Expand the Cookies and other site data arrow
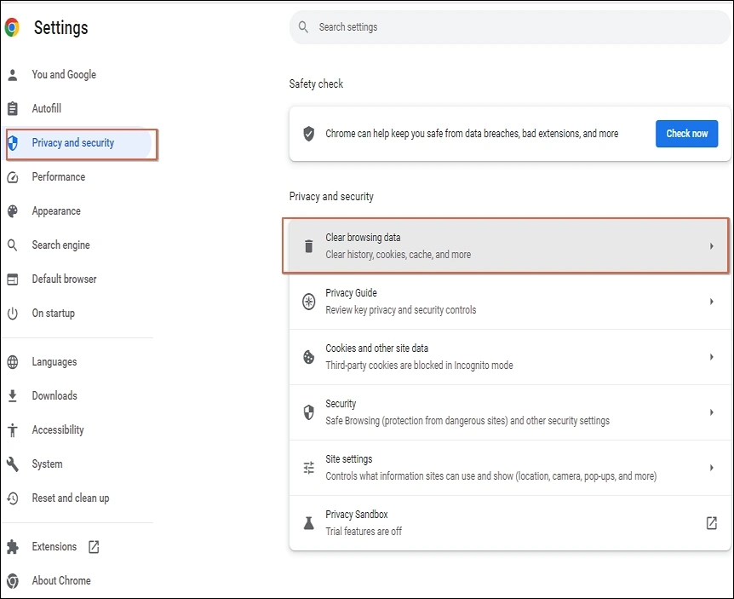734x599 pixels. click(712, 357)
